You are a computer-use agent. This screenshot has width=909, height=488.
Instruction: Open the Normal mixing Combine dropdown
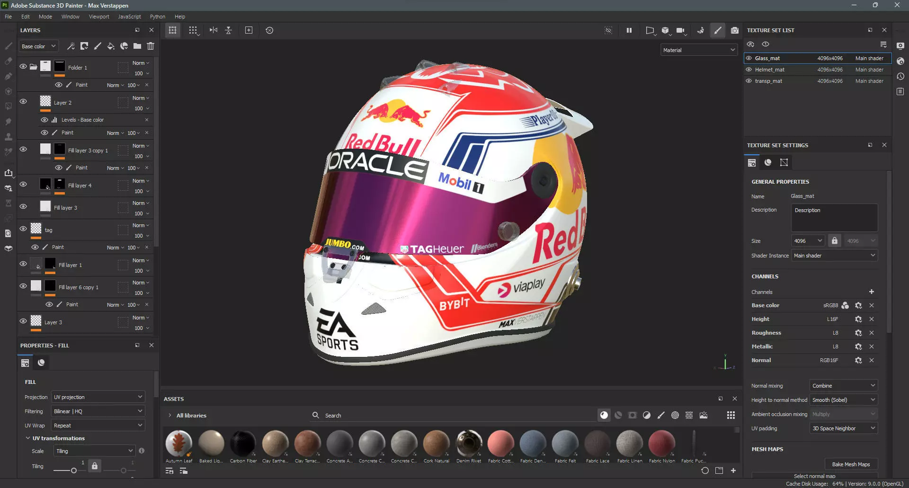click(x=844, y=385)
